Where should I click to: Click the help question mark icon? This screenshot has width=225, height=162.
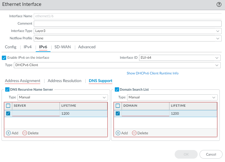pyautogui.click(x=219, y=5)
